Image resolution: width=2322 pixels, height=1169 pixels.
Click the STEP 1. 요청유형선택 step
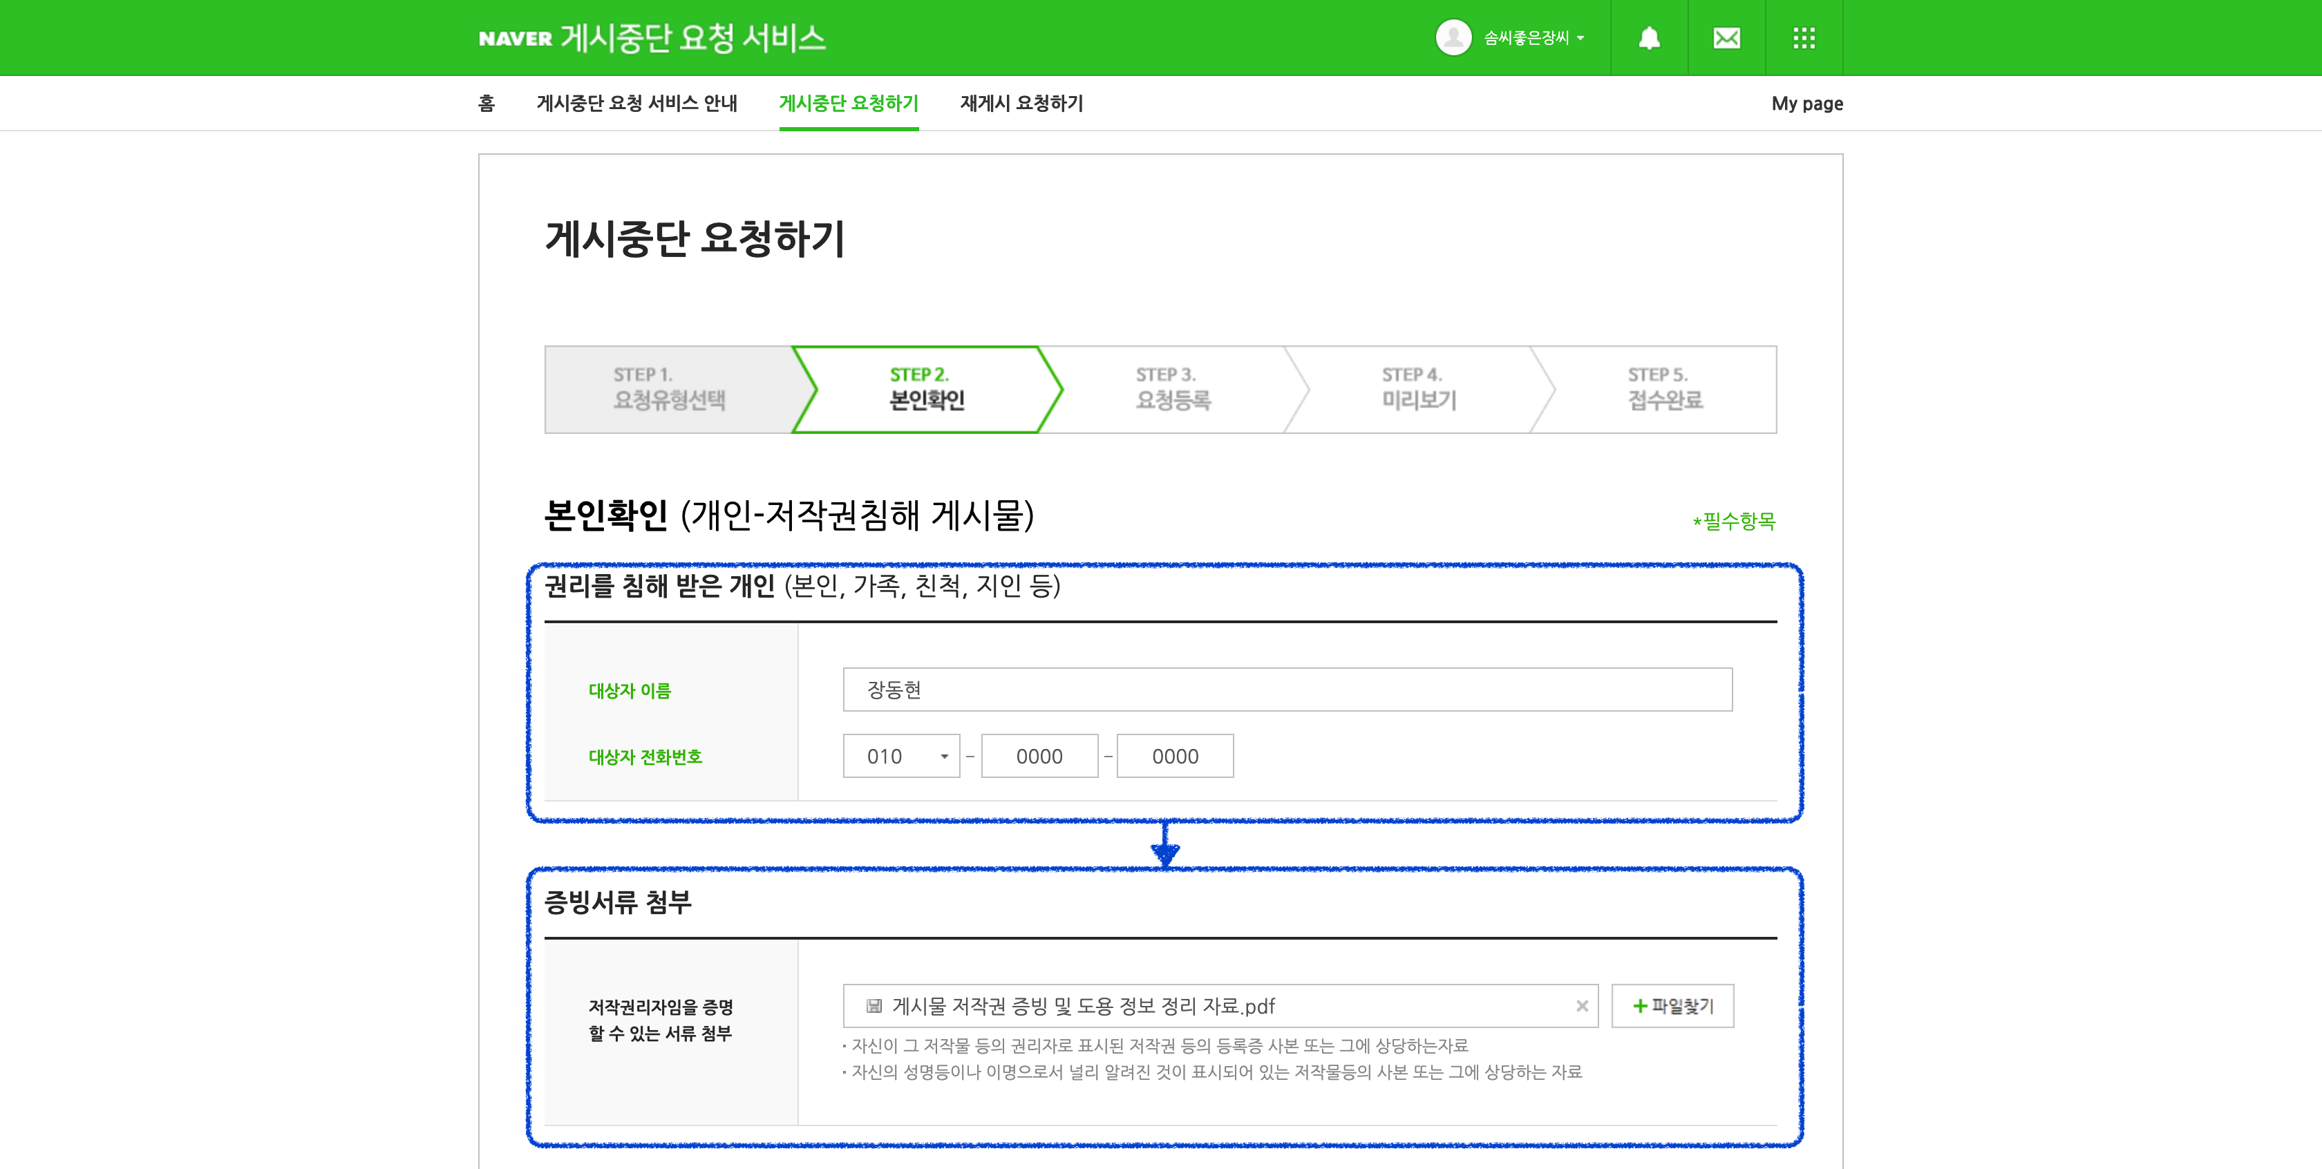(669, 388)
